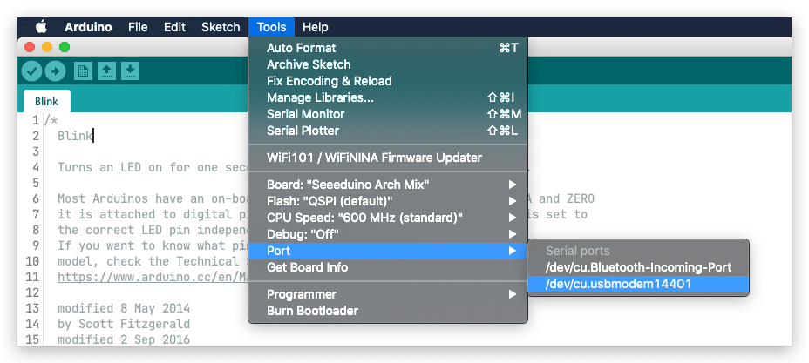Open the File menu
This screenshot has height=363, width=809.
coord(138,27)
